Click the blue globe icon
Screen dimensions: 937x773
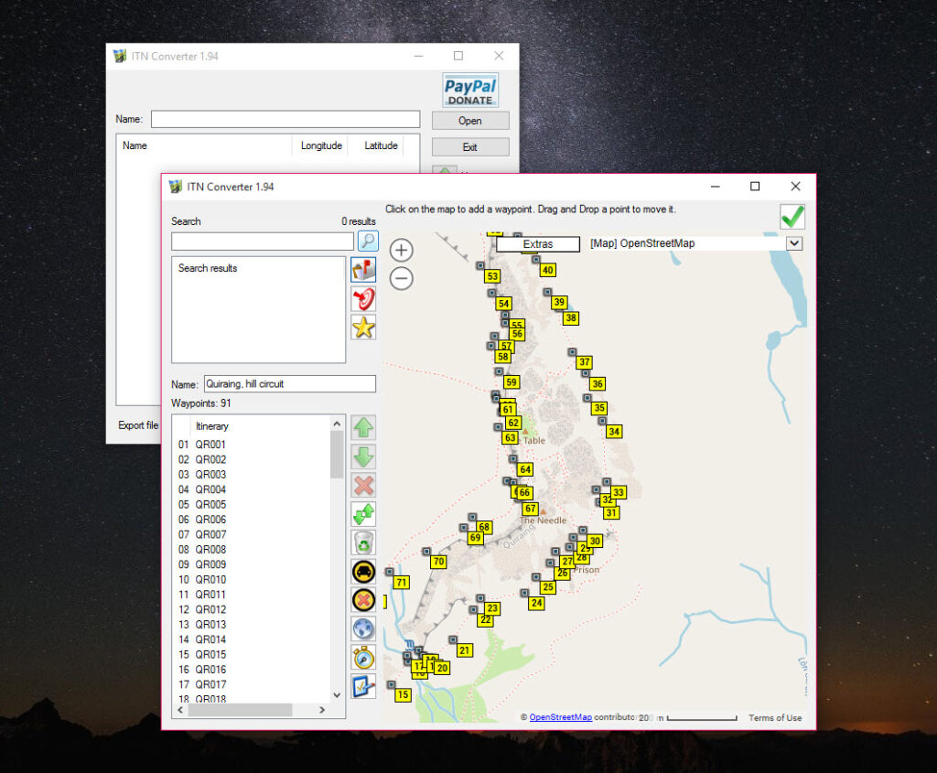[363, 628]
